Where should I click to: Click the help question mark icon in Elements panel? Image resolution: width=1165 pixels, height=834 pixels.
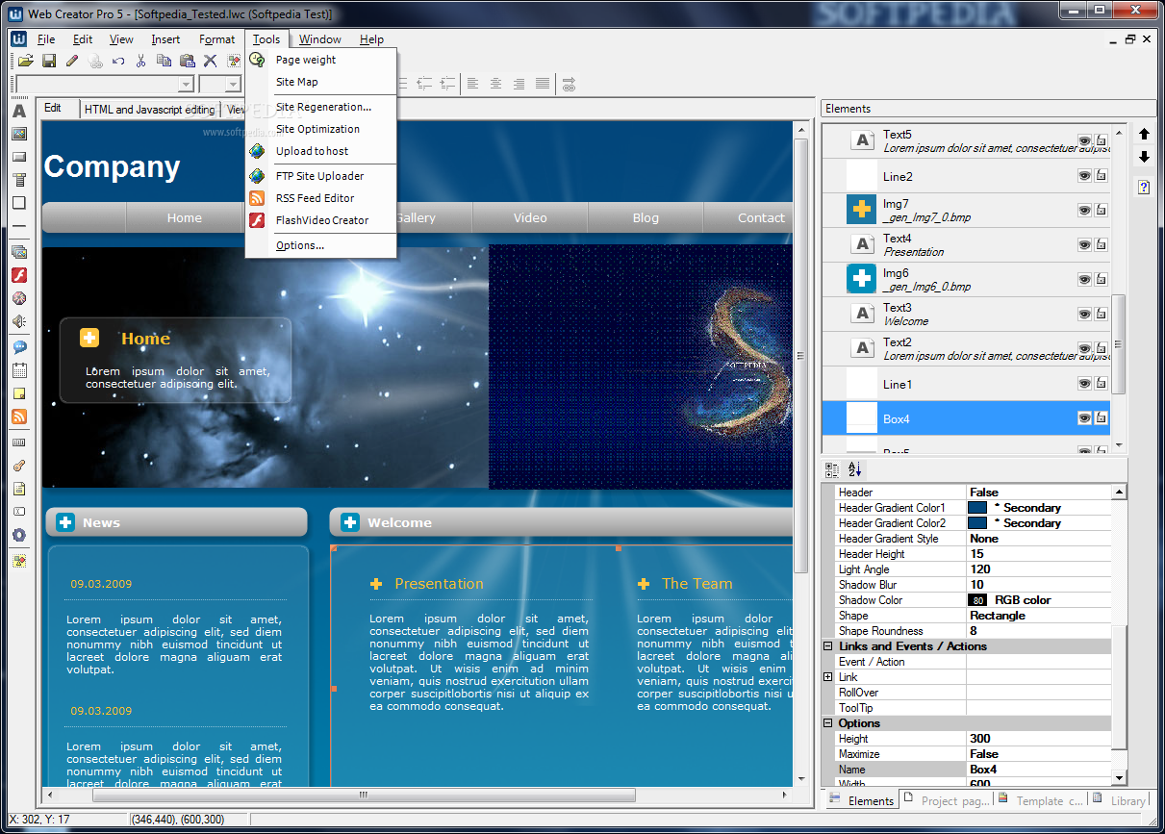[1144, 187]
